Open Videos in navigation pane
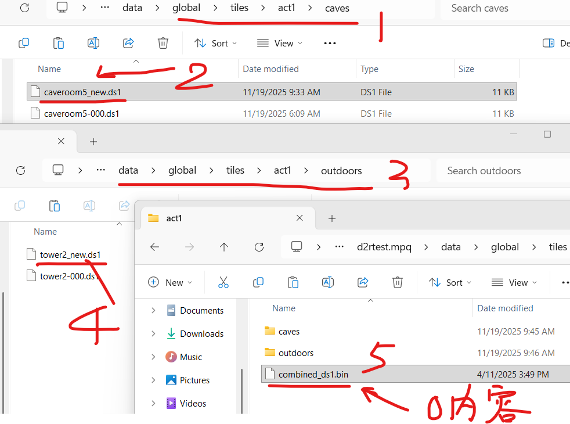Screen dimensions: 570x424 click(186, 403)
